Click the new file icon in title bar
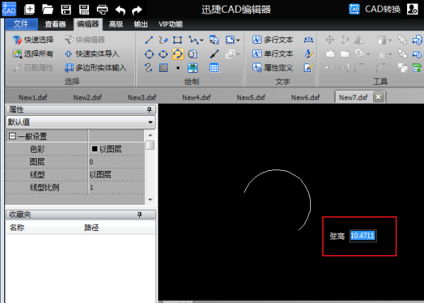This screenshot has width=424, height=303. pyautogui.click(x=30, y=9)
